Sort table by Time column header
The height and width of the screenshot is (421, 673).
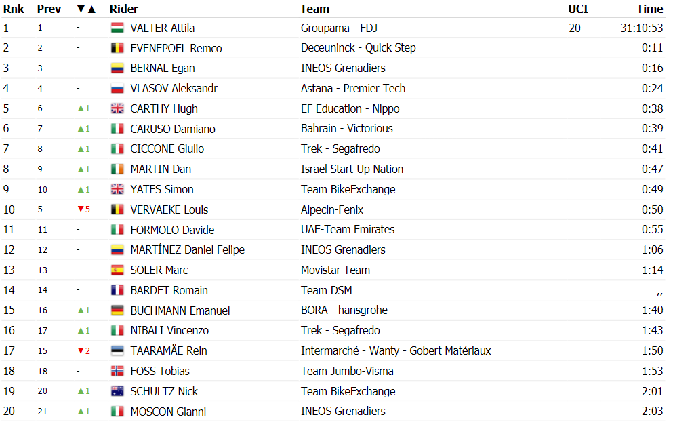coord(650,9)
